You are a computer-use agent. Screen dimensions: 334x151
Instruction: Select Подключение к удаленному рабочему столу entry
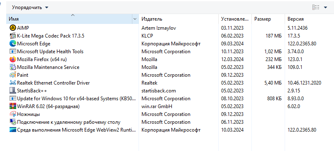(x=68, y=122)
